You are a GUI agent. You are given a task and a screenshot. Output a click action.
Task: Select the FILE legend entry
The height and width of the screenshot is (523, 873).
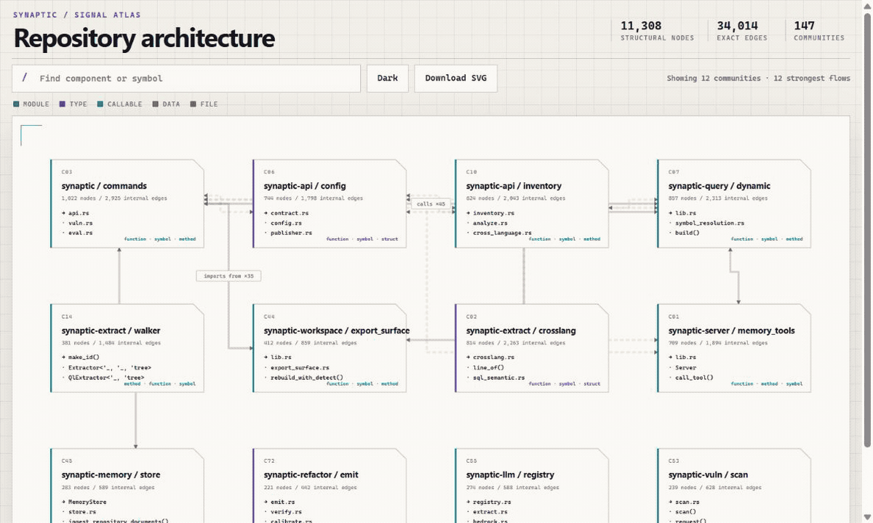tap(204, 104)
